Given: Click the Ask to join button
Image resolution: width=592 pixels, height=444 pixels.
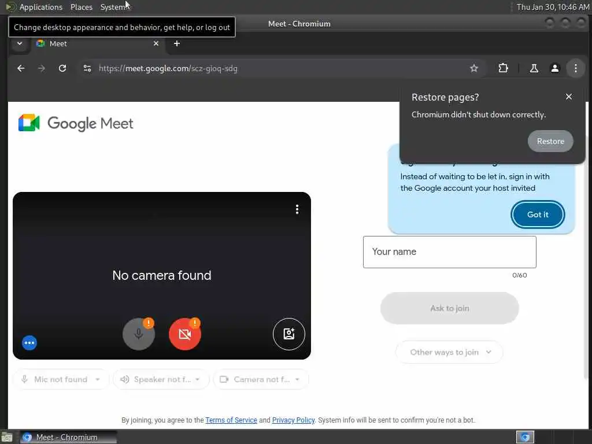Looking at the screenshot, I should (449, 308).
